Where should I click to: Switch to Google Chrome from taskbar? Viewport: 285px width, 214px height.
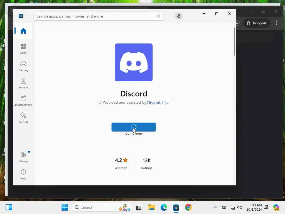(188, 207)
